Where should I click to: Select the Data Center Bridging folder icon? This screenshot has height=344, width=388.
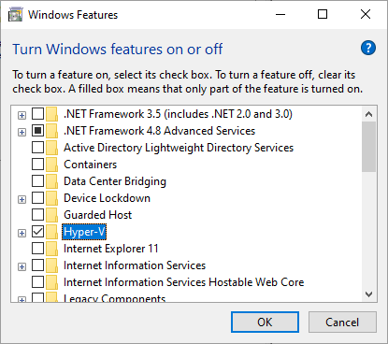(51, 181)
